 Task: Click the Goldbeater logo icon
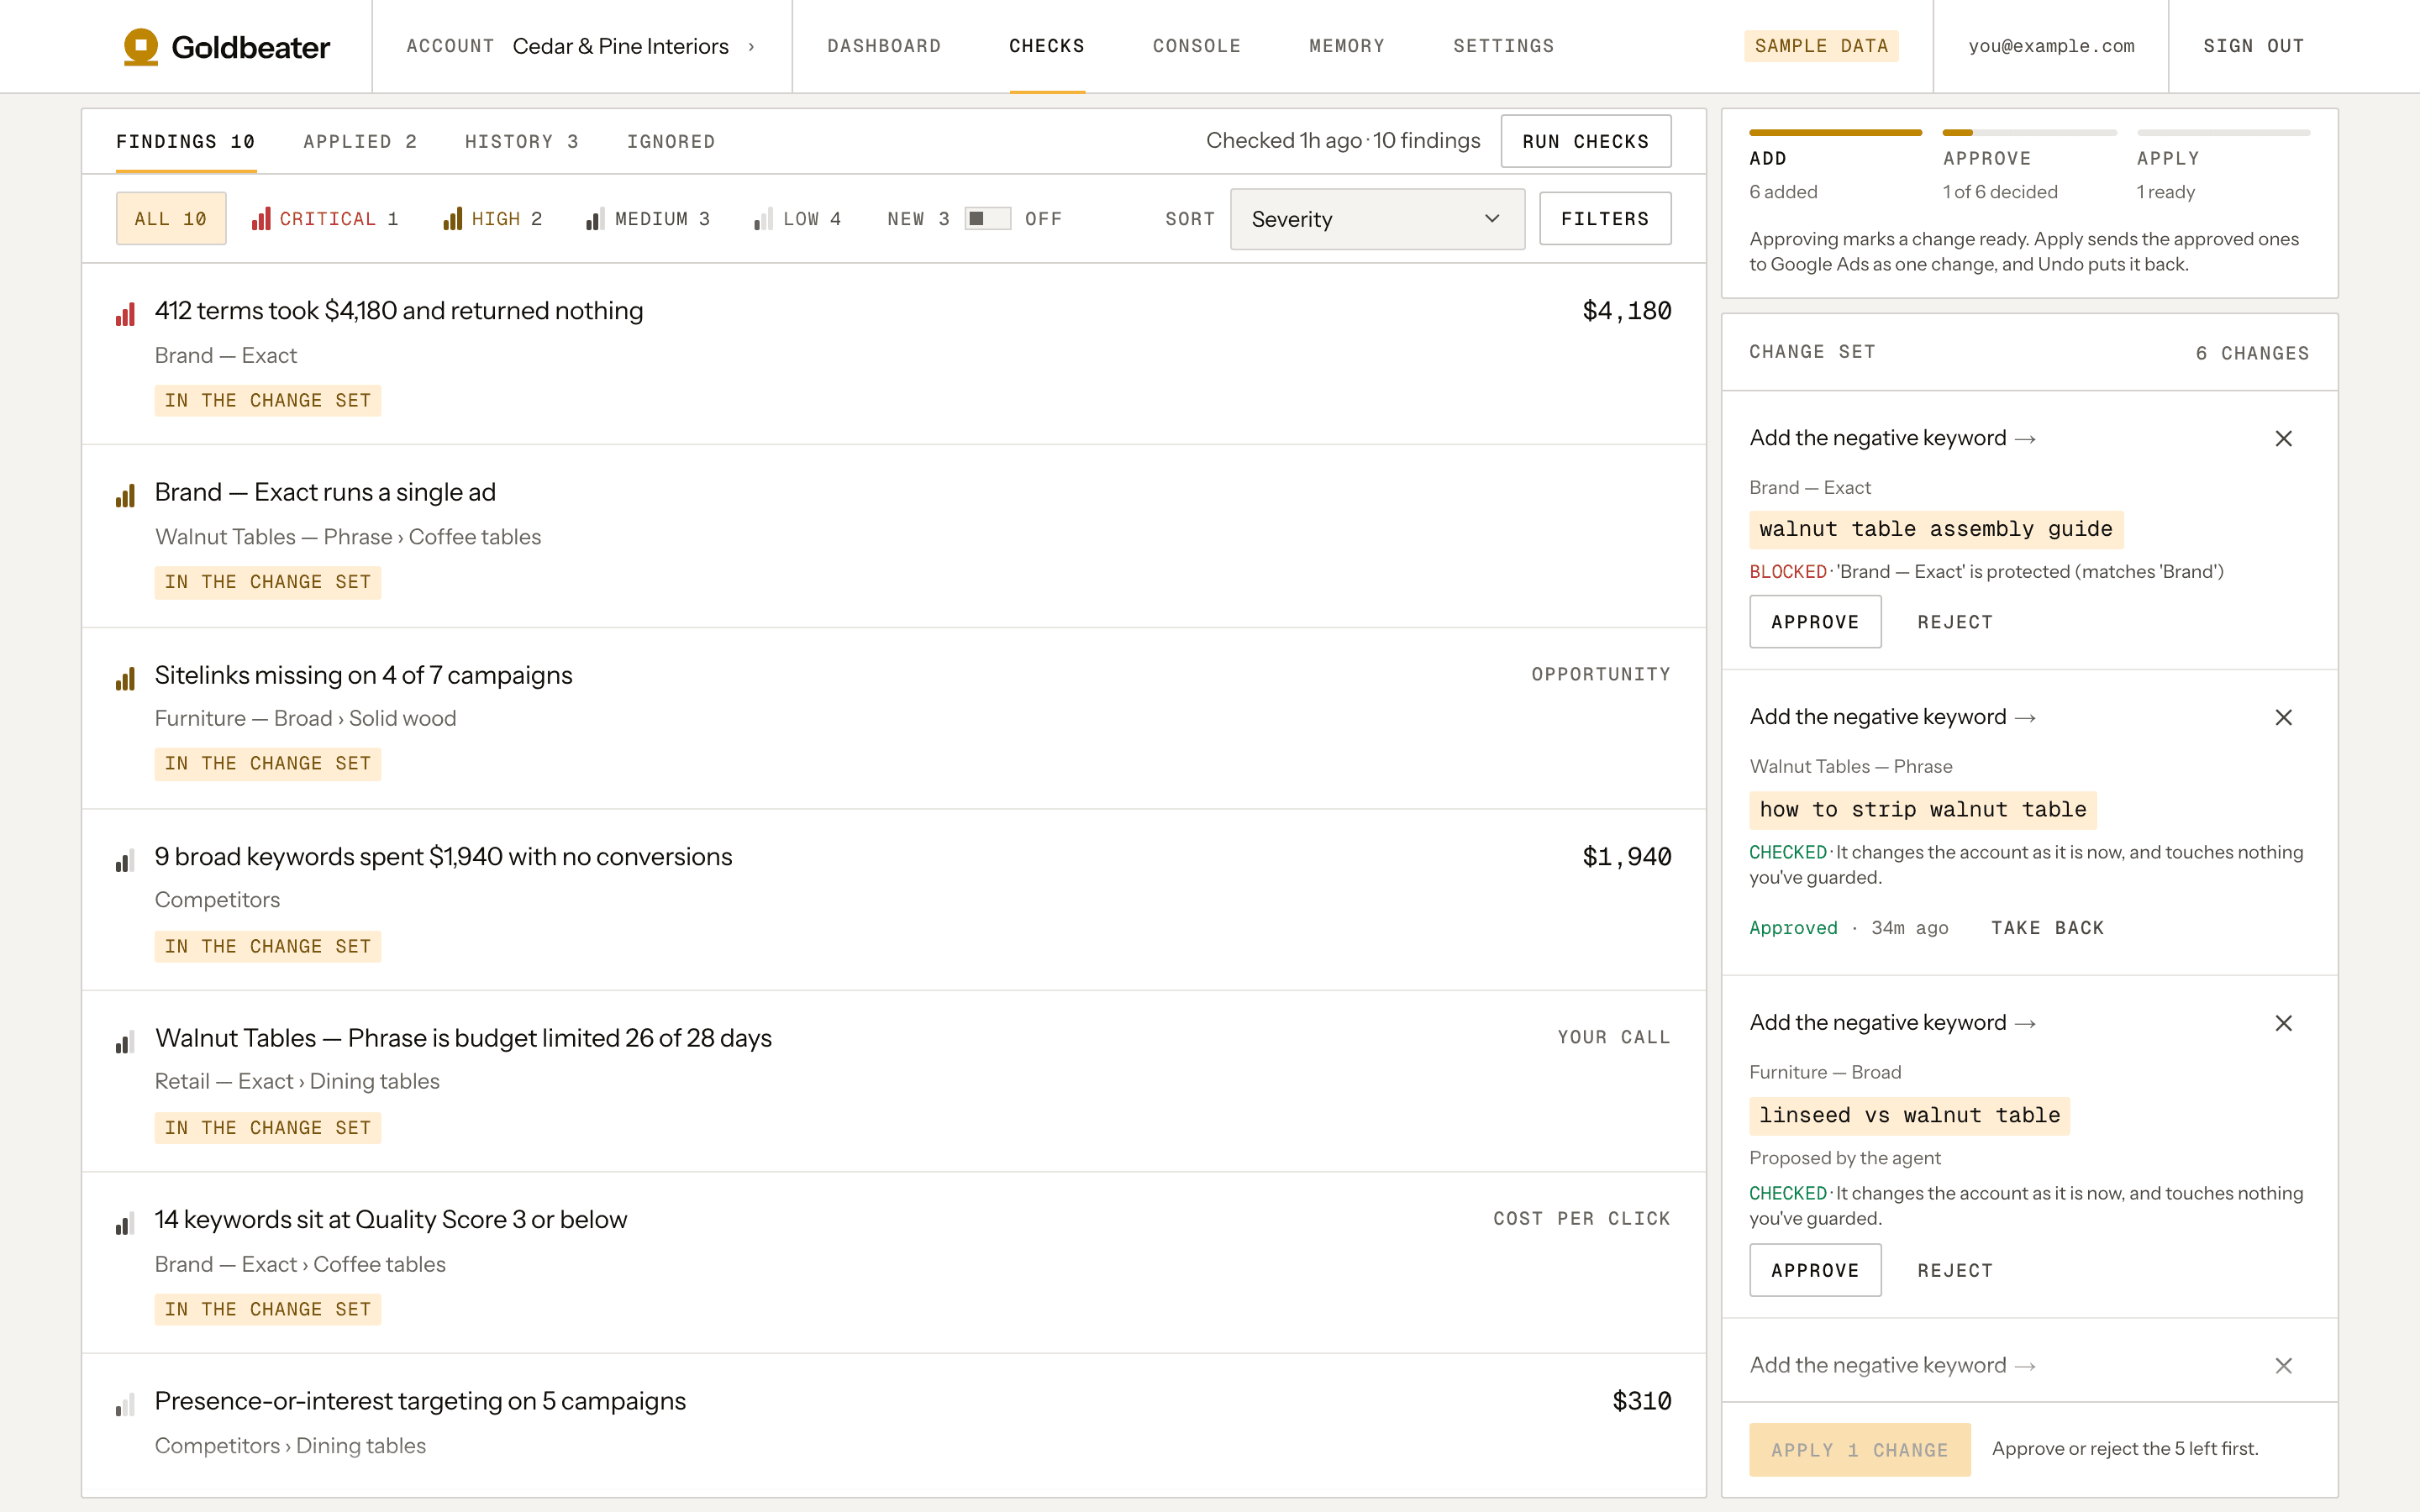pyautogui.click(x=140, y=46)
